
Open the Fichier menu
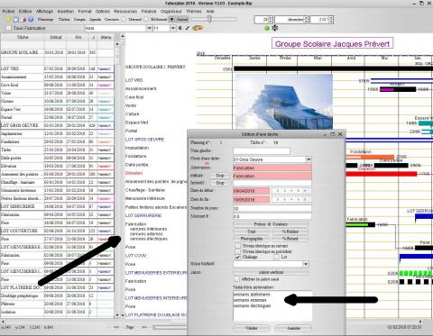point(8,11)
